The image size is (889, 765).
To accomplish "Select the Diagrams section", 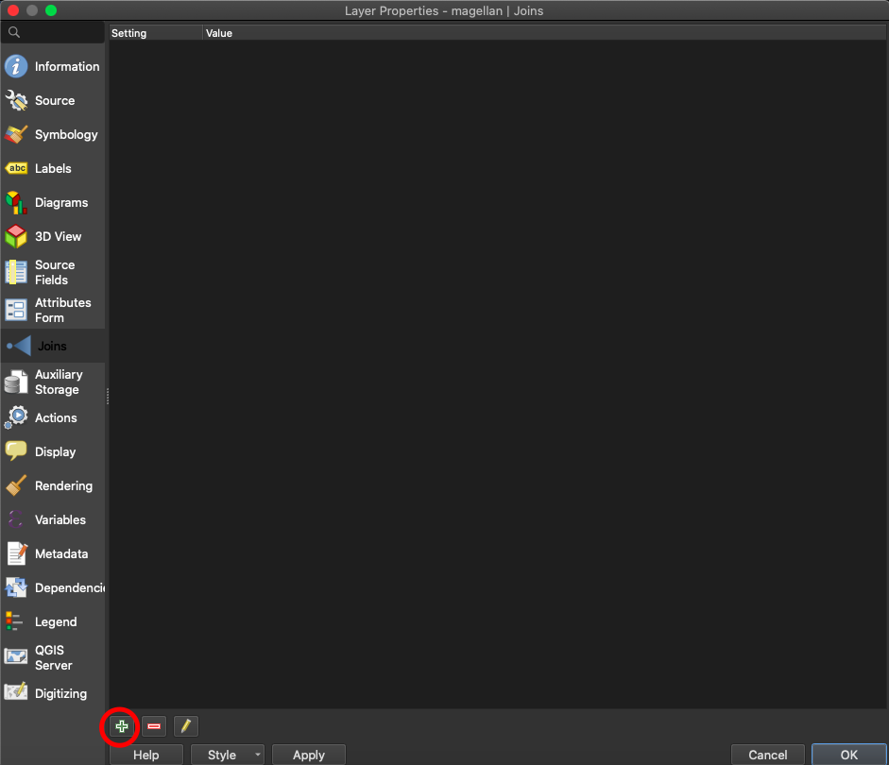I will pyautogui.click(x=53, y=203).
